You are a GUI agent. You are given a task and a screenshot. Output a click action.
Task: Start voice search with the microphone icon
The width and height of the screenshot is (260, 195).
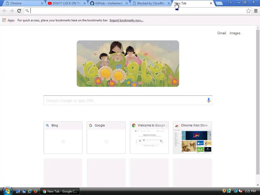(209, 100)
